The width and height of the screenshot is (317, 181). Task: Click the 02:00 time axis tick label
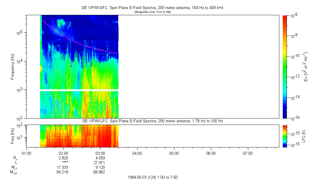click(64, 153)
